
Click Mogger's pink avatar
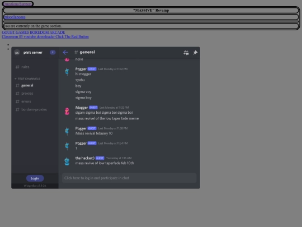click(x=67, y=111)
